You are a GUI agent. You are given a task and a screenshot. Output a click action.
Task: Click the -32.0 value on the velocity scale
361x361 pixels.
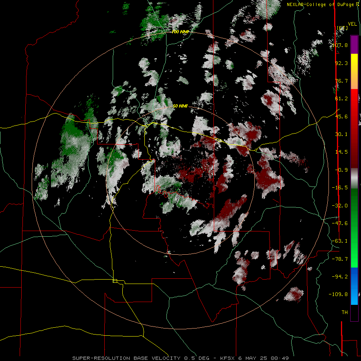click(340, 206)
